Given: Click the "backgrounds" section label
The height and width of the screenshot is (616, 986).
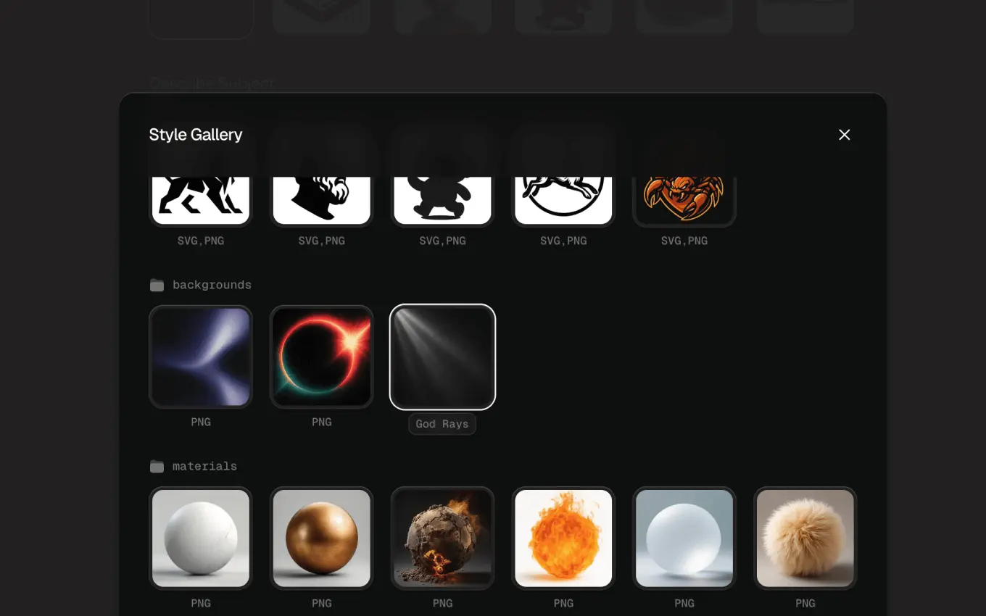Looking at the screenshot, I should (x=212, y=285).
